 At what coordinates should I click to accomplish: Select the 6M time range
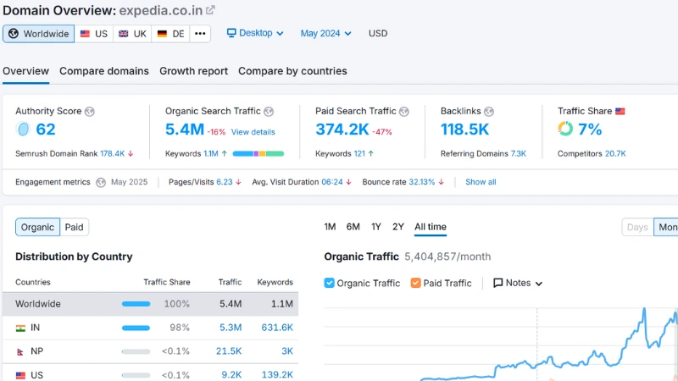[353, 227]
